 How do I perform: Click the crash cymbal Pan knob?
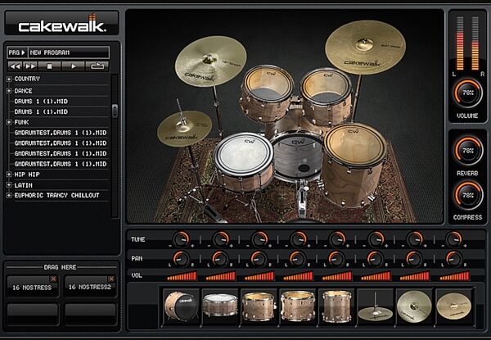click(x=415, y=259)
